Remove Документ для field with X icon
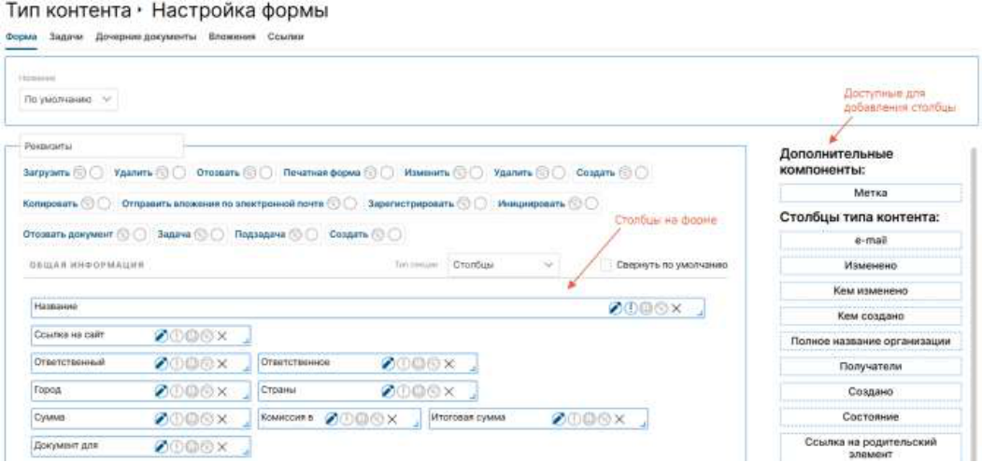This screenshot has height=462, width=982. [221, 446]
